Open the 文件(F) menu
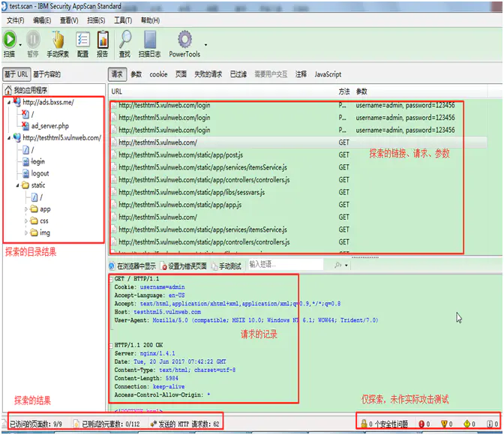The image size is (504, 435). (16, 20)
